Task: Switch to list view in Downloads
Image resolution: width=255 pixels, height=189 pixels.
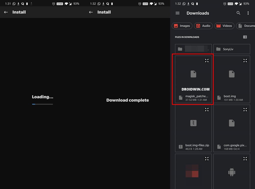Action: tap(245, 37)
